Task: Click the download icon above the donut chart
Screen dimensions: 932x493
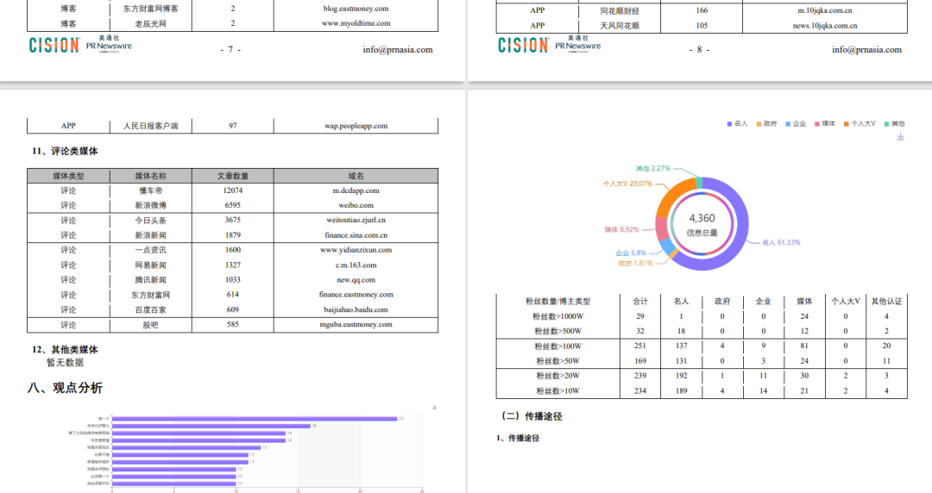Action: coord(901,137)
